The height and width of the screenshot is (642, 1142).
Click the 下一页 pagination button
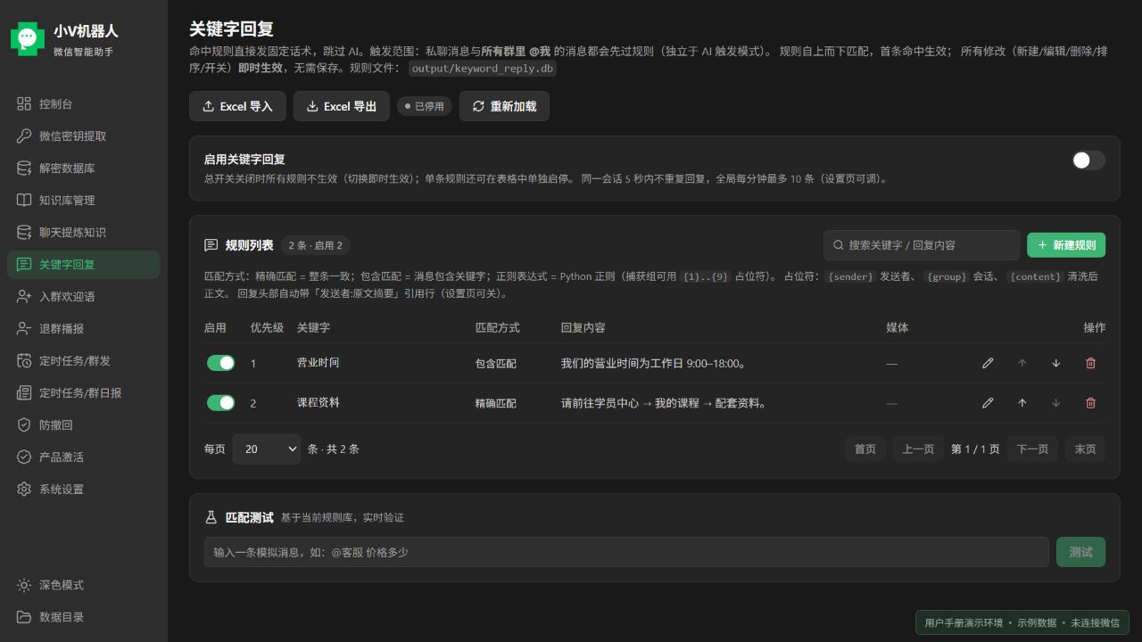click(x=1032, y=449)
